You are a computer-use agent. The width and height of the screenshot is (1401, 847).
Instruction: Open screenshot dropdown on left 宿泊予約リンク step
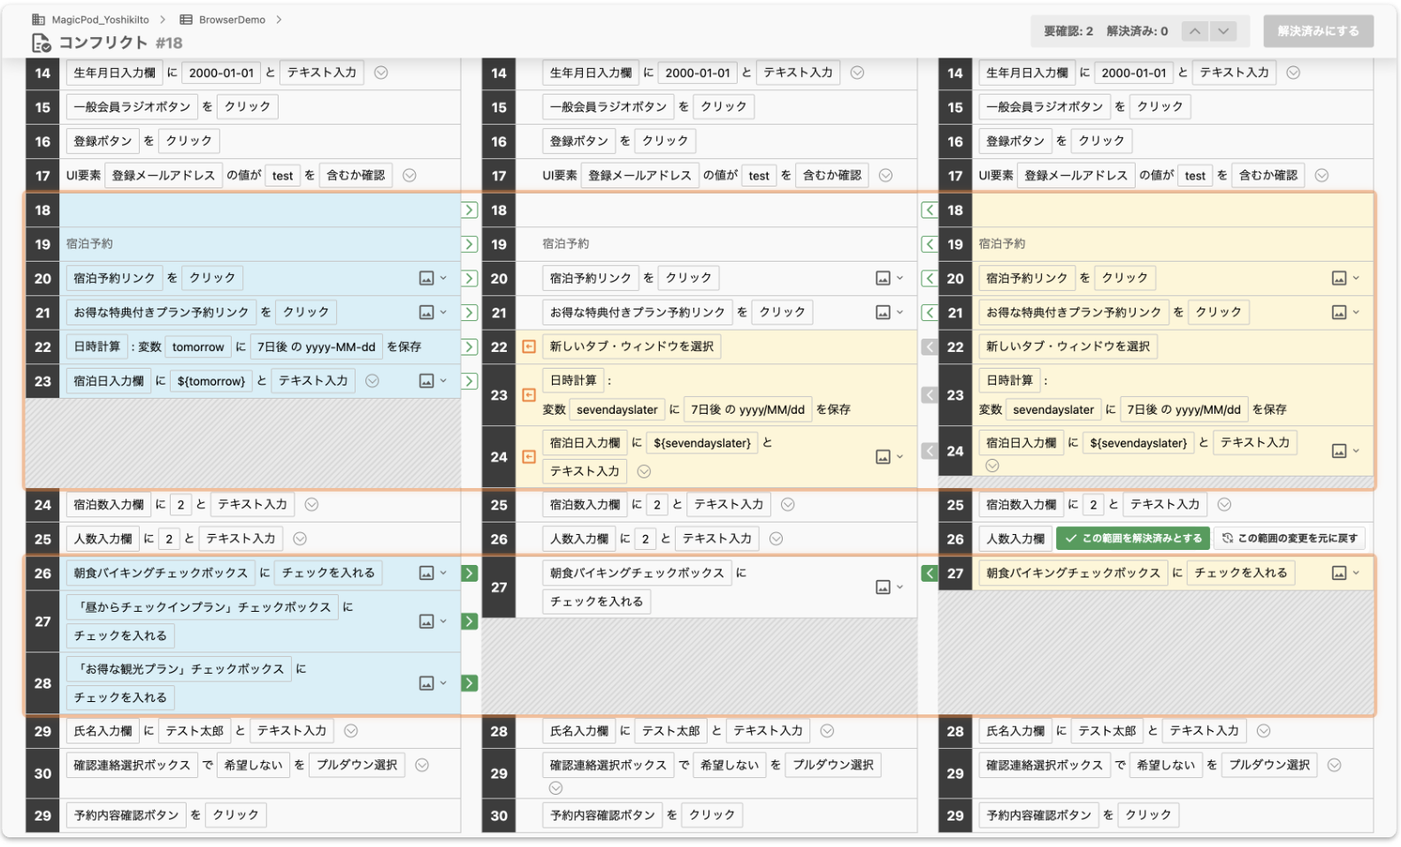pyautogui.click(x=433, y=279)
